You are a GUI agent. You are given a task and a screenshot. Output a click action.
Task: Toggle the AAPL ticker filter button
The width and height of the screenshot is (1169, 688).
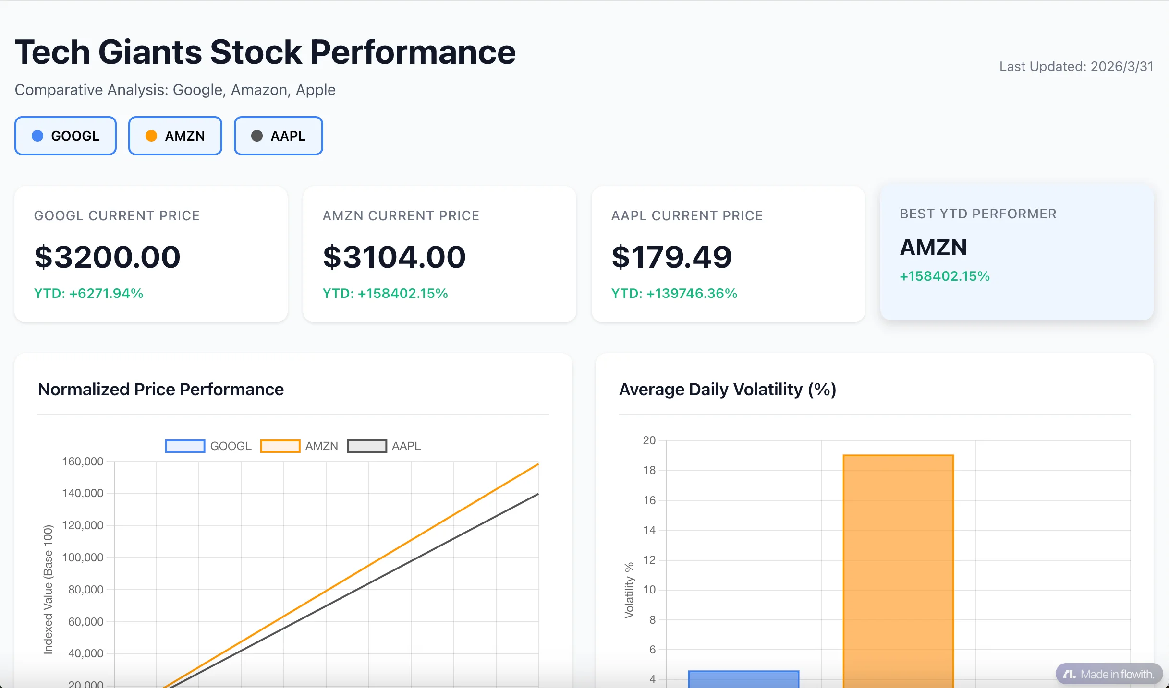[x=278, y=136]
